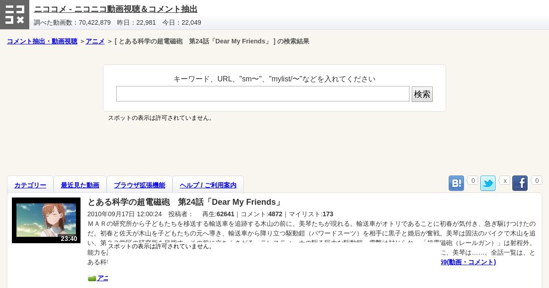Open the ニココメ site title link
The image size is (549, 288).
[x=116, y=9]
